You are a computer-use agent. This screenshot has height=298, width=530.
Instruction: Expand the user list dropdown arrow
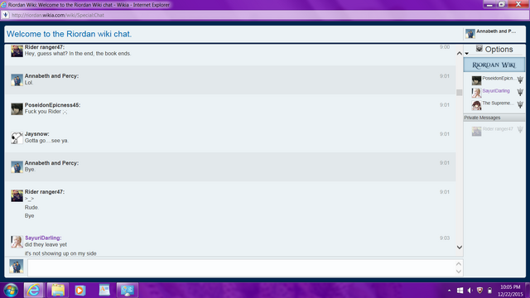pyautogui.click(x=467, y=53)
